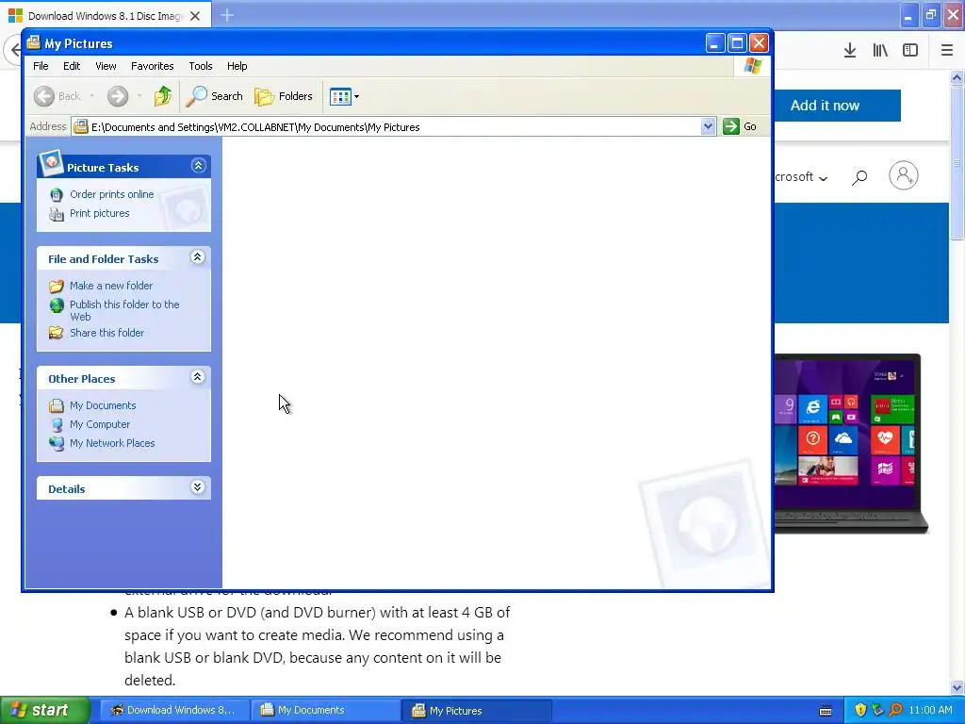Open the Favorites menu

click(152, 66)
